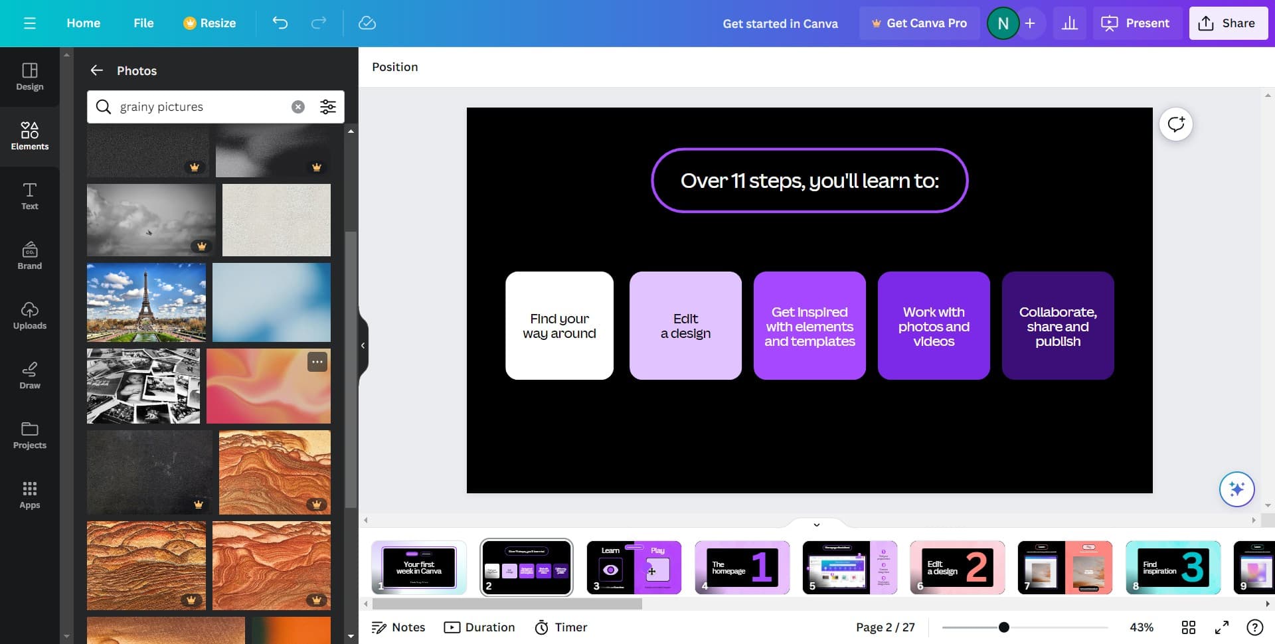Open the Apps grid in sidebar

(x=30, y=495)
